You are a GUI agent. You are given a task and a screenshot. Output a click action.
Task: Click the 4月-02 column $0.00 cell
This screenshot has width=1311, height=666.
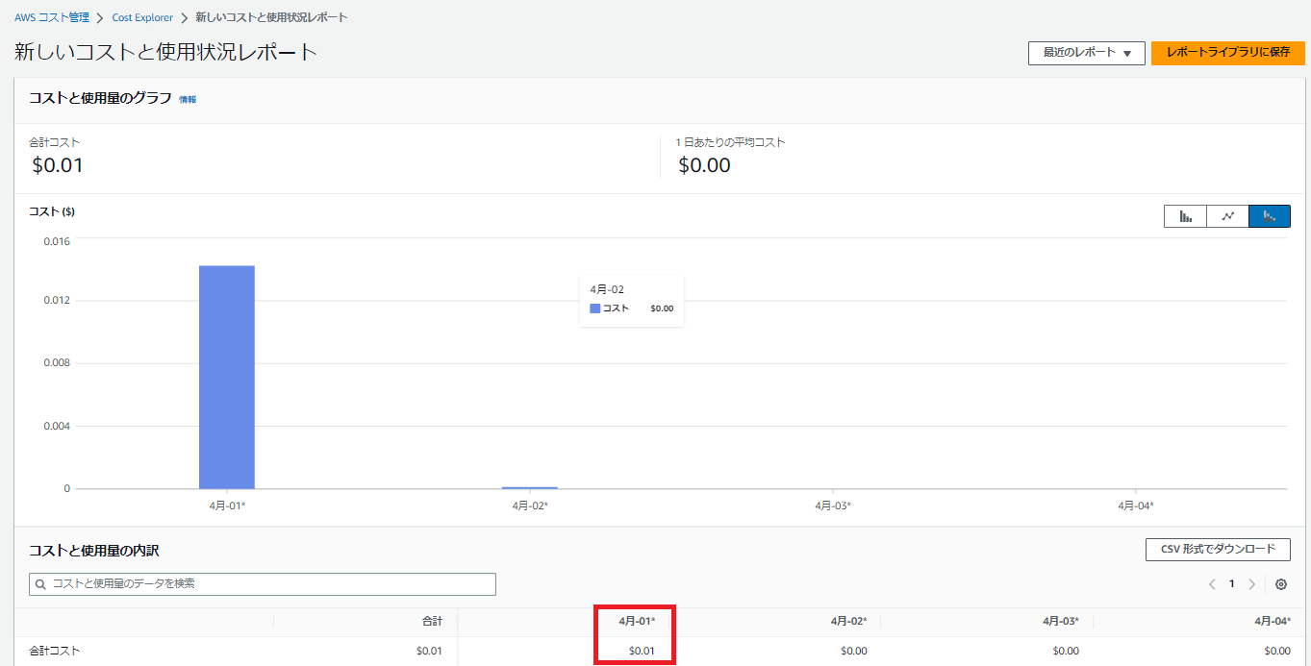(x=853, y=651)
